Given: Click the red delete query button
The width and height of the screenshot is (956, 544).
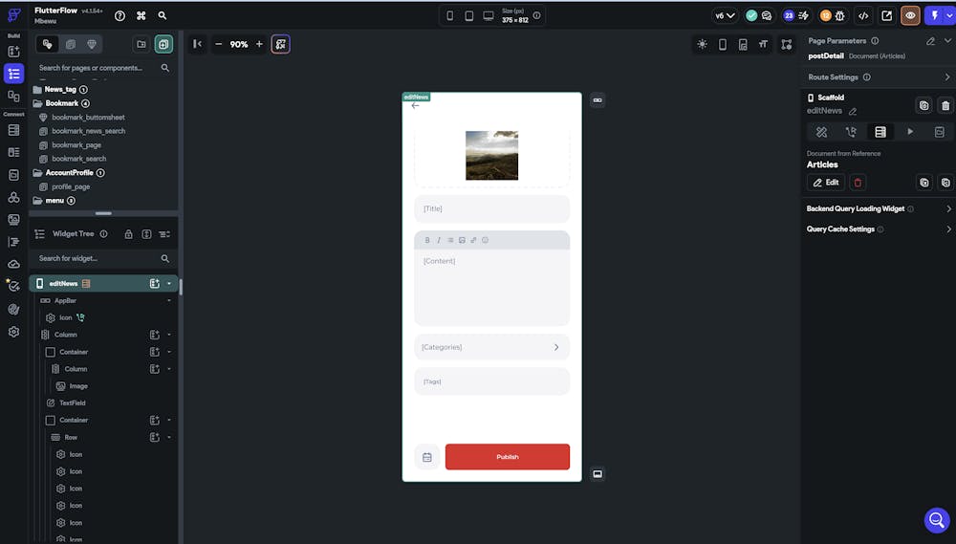Looking at the screenshot, I should (x=858, y=183).
